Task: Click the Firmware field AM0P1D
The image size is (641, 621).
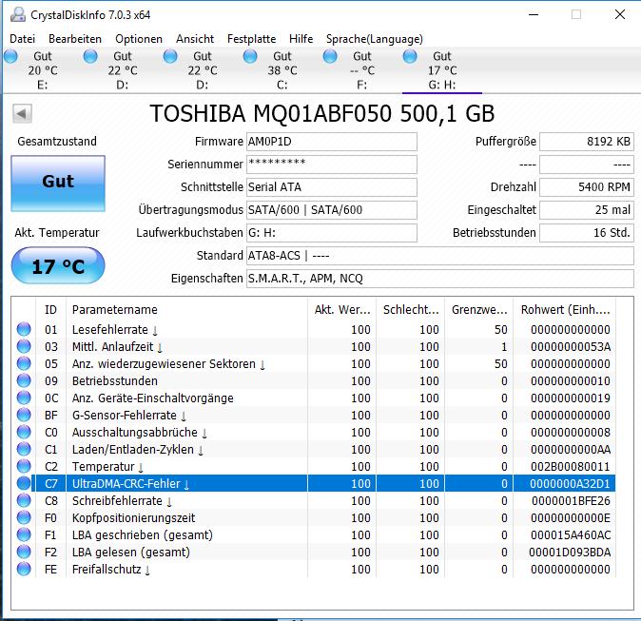Action: coord(332,142)
